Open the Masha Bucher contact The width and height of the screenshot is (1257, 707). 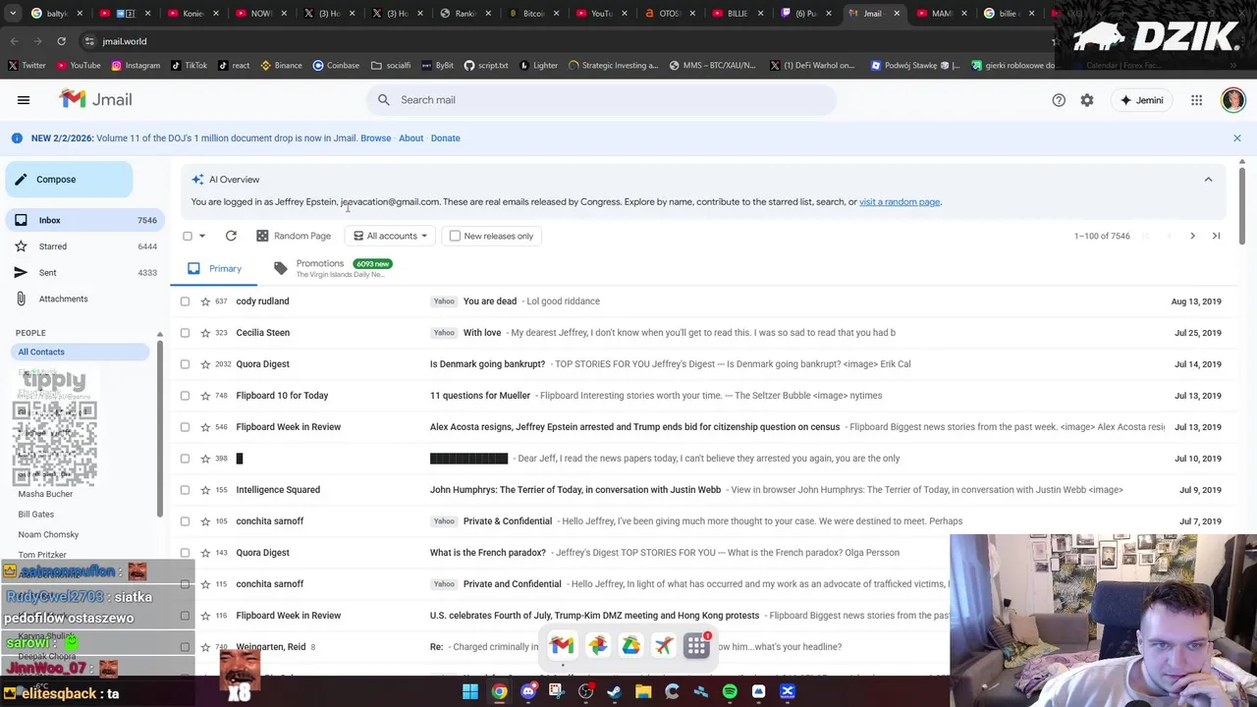[45, 494]
